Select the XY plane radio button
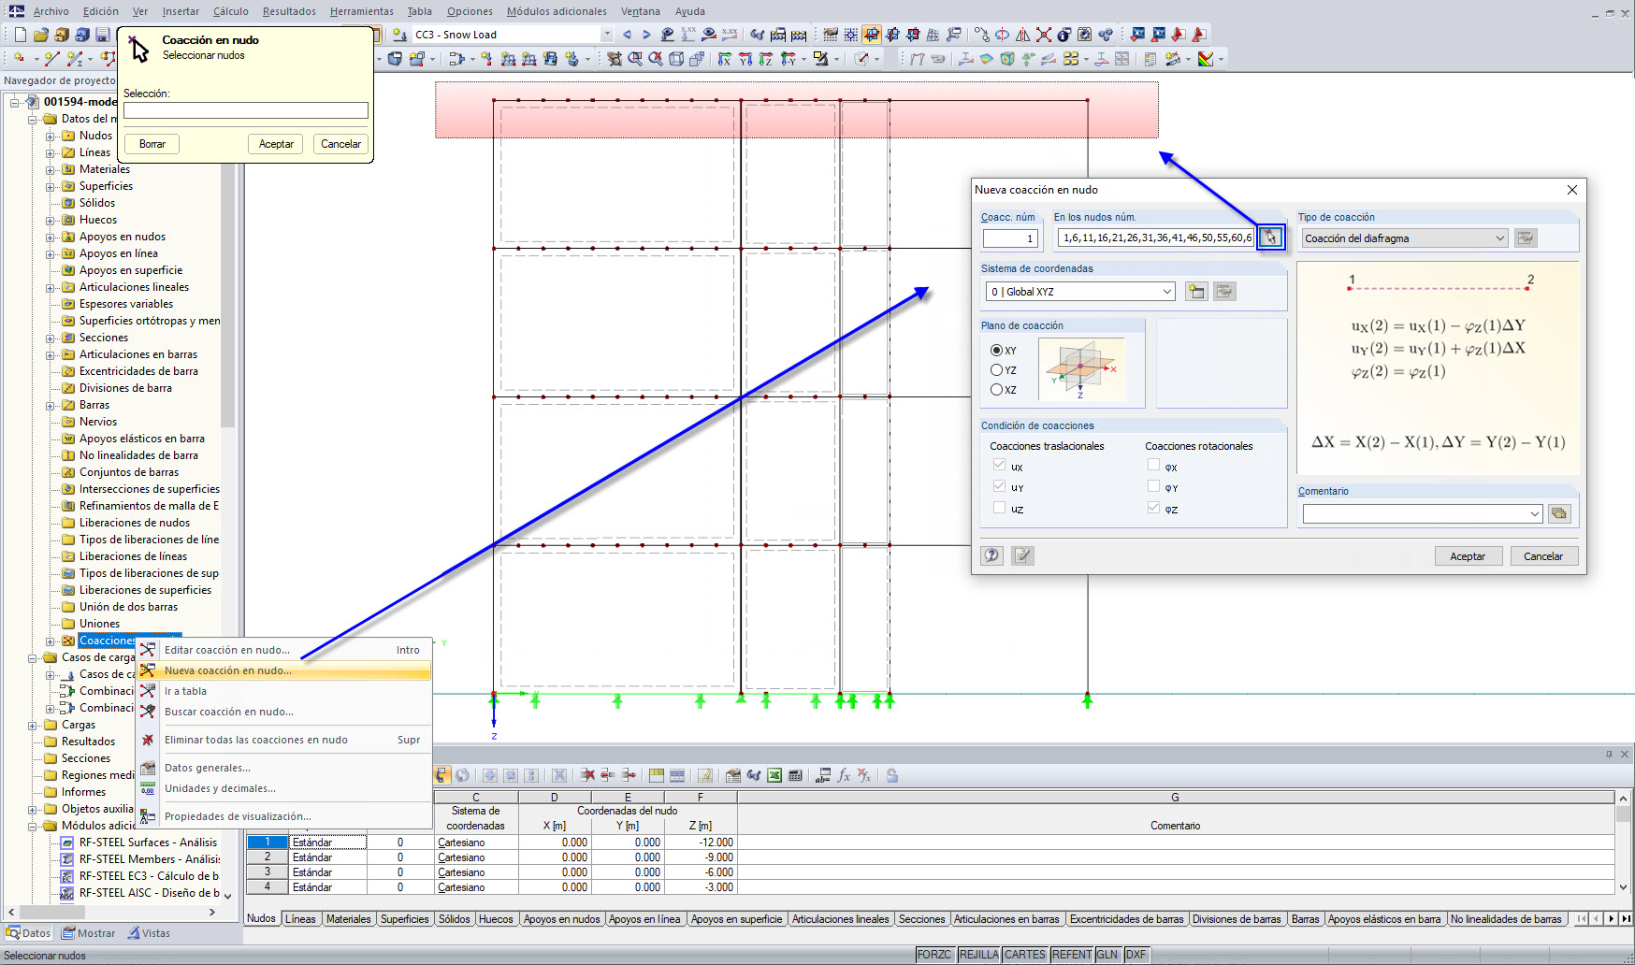 [996, 351]
